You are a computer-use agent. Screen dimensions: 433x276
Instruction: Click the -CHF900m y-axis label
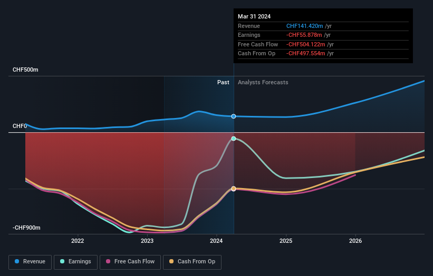point(26,228)
